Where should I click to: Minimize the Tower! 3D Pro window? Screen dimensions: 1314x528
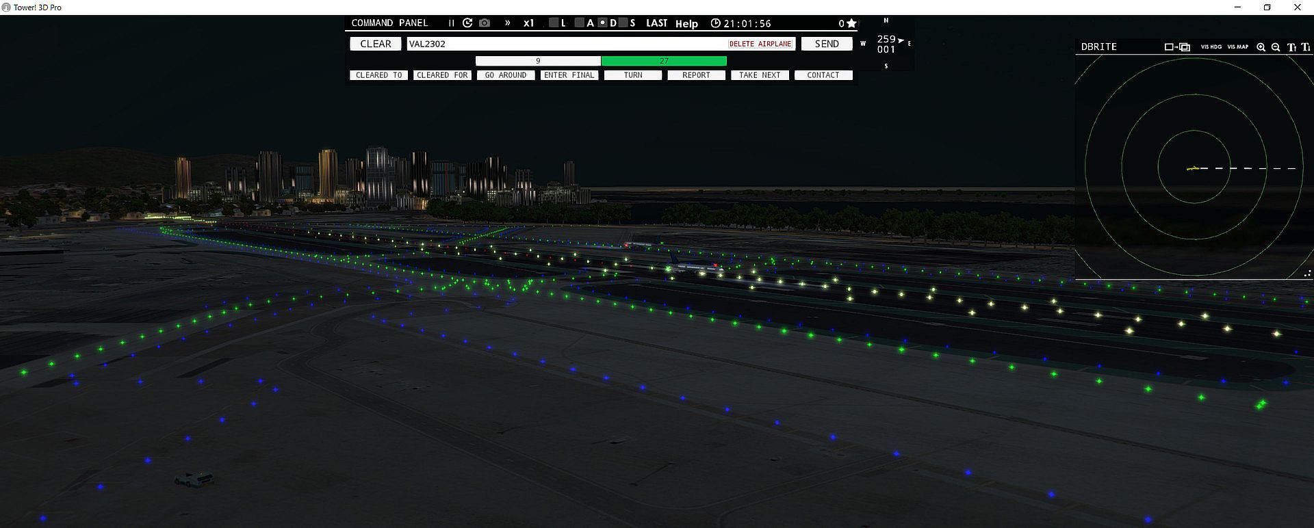pos(1237,8)
